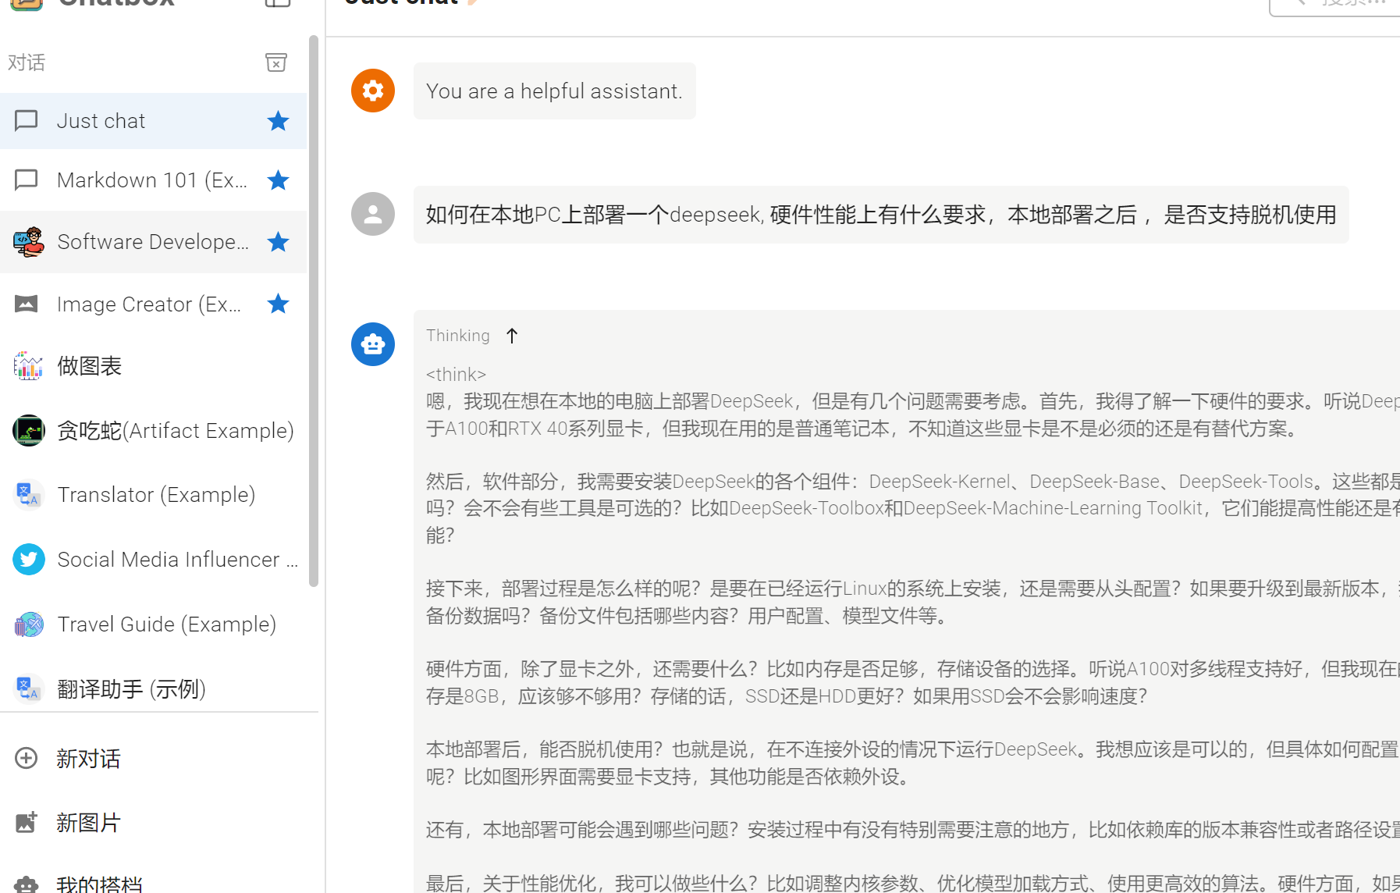1400x893 pixels.
Task: Toggle star on Image Creator conversation
Action: click(278, 304)
